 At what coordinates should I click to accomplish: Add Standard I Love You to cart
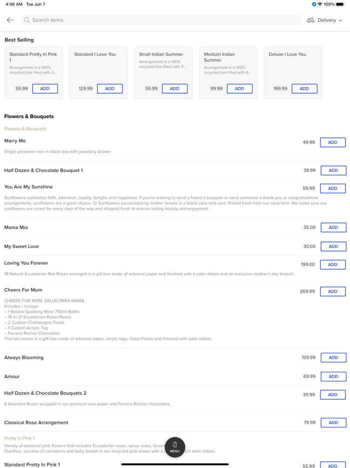click(x=109, y=89)
